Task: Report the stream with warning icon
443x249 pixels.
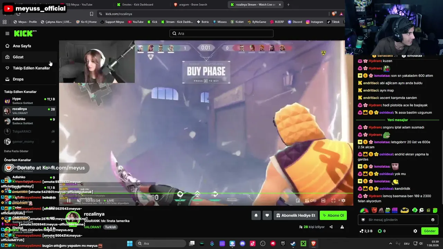Action: [x=342, y=227]
